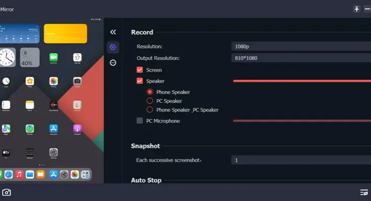Image resolution: width=371 pixels, height=201 pixels.
Task: Tap the home screen page dots
Action: (x=42, y=165)
